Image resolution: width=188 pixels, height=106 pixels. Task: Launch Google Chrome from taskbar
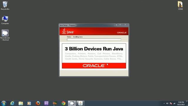(63, 103)
